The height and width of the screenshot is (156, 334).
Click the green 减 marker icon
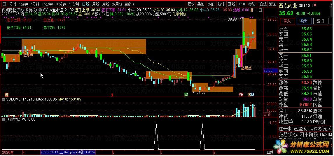[x=186, y=95]
